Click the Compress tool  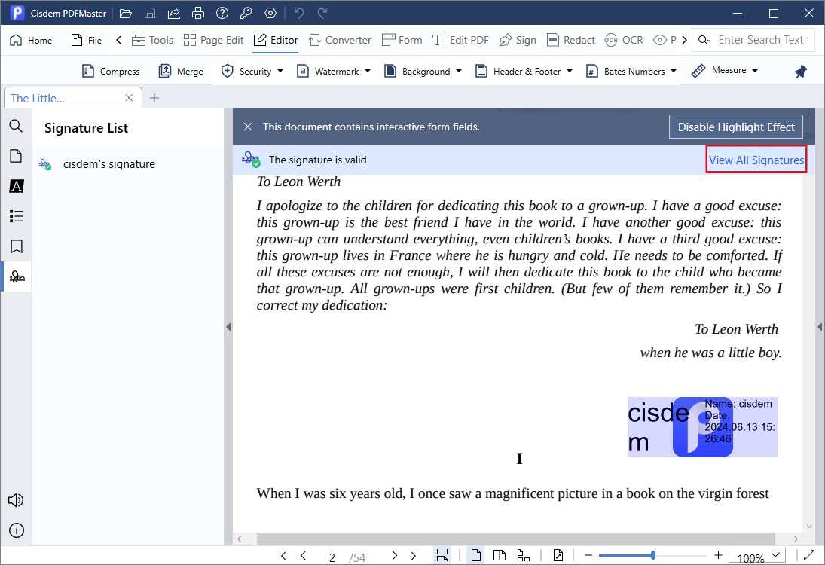(x=111, y=71)
